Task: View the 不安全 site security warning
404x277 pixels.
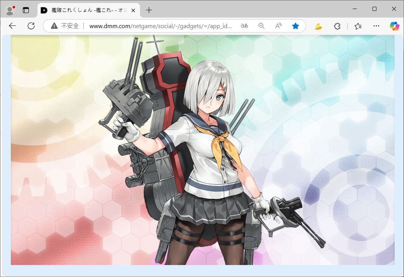Action: click(x=65, y=26)
